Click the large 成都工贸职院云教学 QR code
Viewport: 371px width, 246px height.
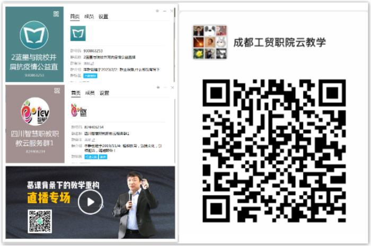point(274,151)
